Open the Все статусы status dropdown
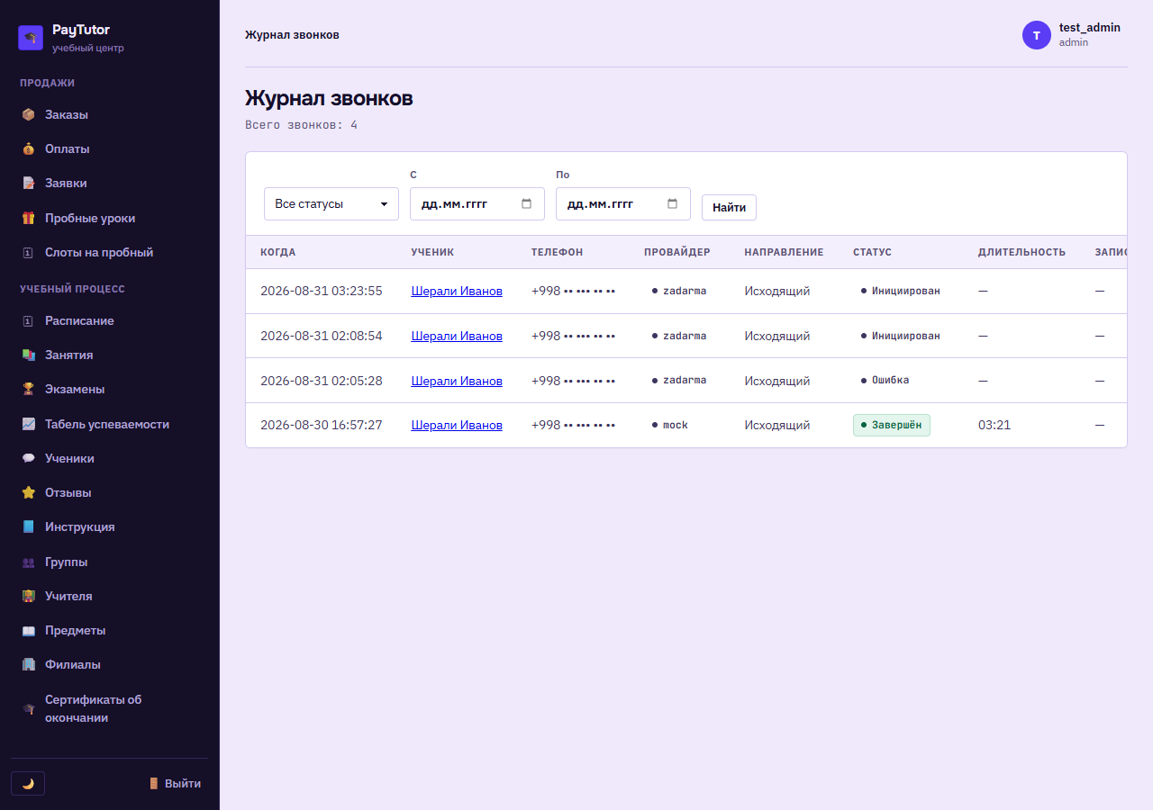 point(331,204)
